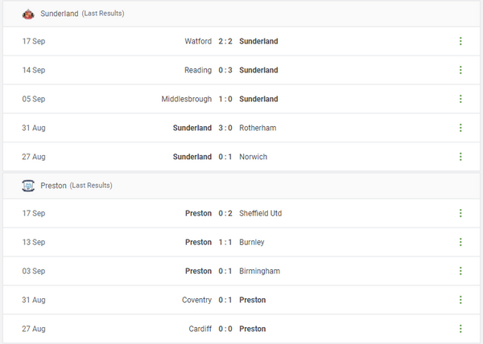Screen dimensions: 483x344
Task: Click the Sunderland club crest icon
Action: coord(27,14)
